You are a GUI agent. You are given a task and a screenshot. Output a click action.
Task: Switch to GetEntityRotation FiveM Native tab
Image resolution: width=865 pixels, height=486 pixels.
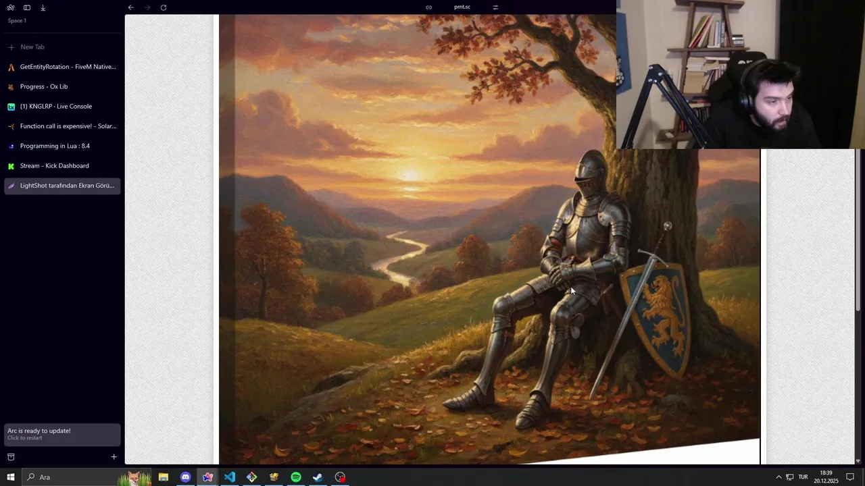[62, 67]
